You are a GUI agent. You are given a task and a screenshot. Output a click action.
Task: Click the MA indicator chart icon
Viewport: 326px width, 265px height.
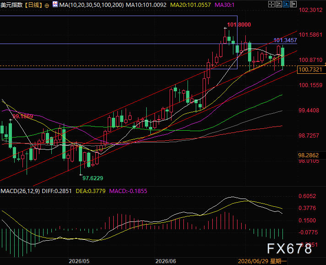tap(55, 4)
